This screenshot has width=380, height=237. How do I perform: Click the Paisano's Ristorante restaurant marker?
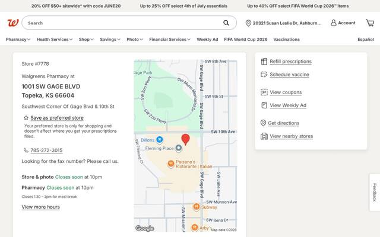170,164
